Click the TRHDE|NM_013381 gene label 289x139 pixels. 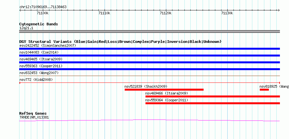[x=34, y=117]
